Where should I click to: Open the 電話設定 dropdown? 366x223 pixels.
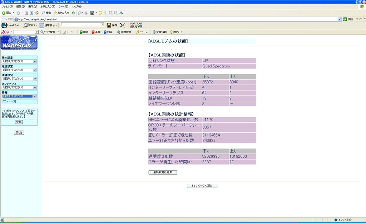19,70
